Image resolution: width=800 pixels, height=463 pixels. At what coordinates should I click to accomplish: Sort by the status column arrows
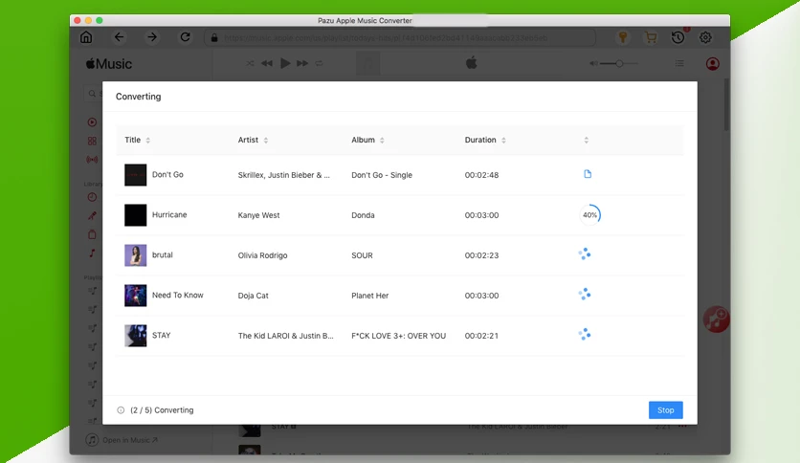[x=587, y=141]
